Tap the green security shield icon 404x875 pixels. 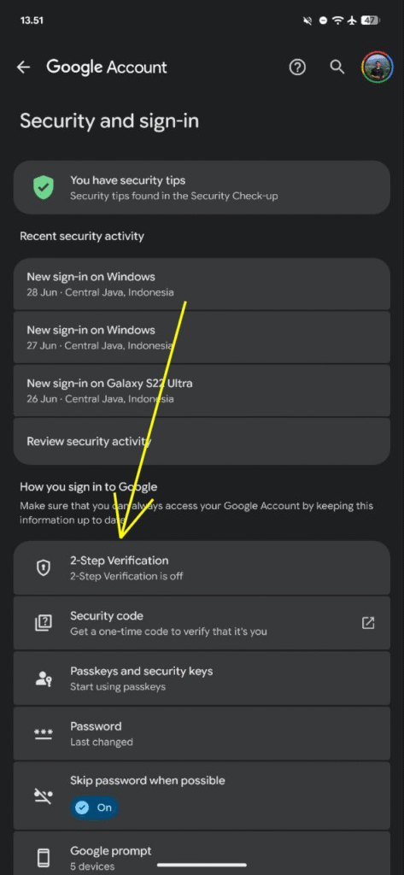pyautogui.click(x=43, y=187)
